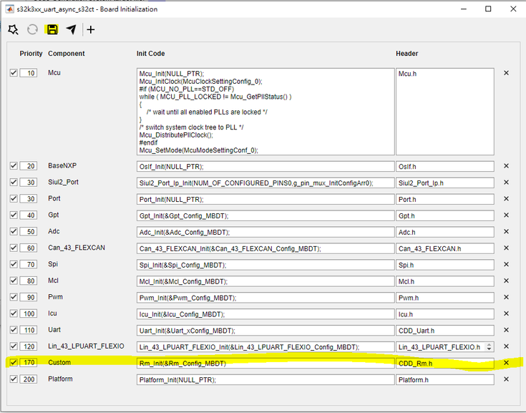Remove the Uart row with its X

[506, 330]
